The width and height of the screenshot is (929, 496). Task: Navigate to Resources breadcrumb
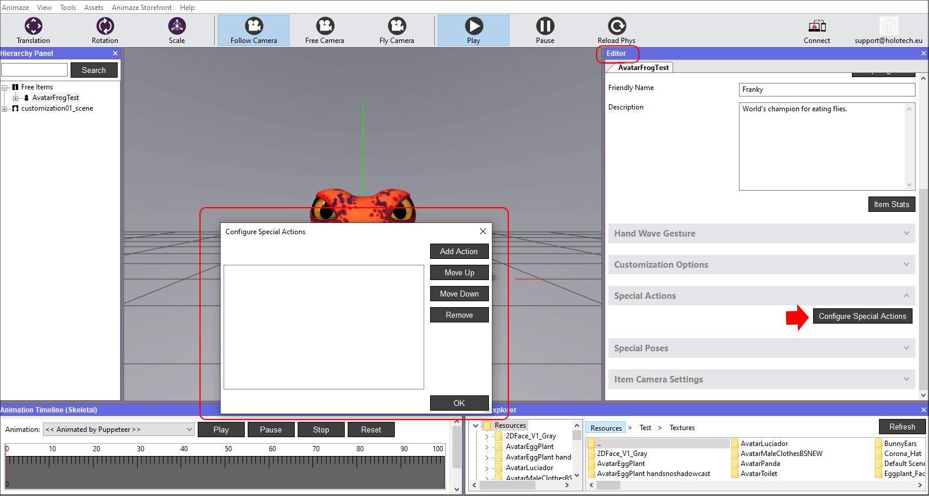pyautogui.click(x=605, y=428)
